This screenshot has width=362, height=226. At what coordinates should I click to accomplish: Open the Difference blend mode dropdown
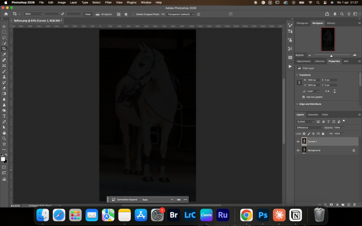[x=309, y=127]
